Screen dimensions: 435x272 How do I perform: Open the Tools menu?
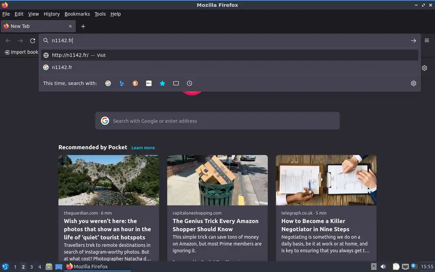100,14
